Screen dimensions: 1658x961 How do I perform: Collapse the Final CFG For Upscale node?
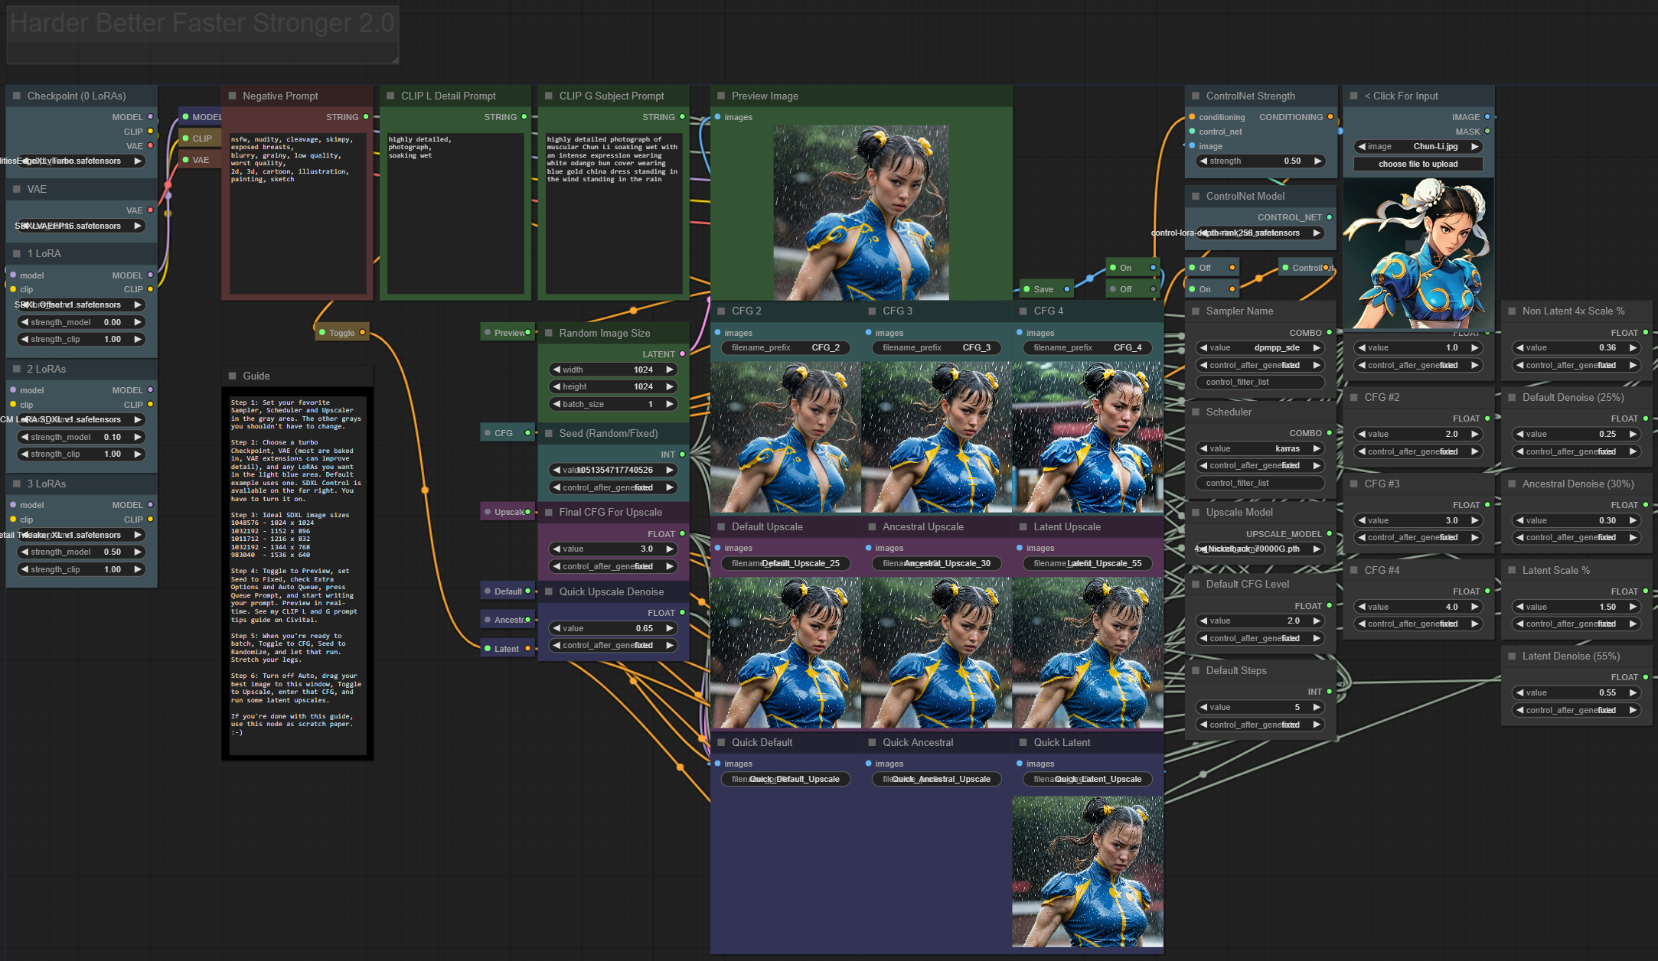tap(549, 513)
